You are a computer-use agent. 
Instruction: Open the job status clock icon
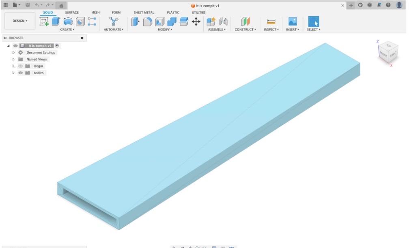pos(370,5)
